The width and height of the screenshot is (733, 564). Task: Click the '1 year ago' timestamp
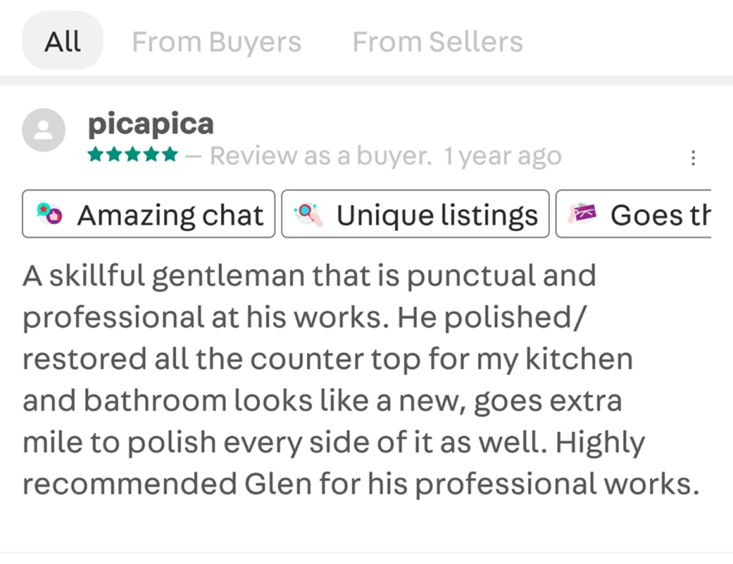click(503, 155)
